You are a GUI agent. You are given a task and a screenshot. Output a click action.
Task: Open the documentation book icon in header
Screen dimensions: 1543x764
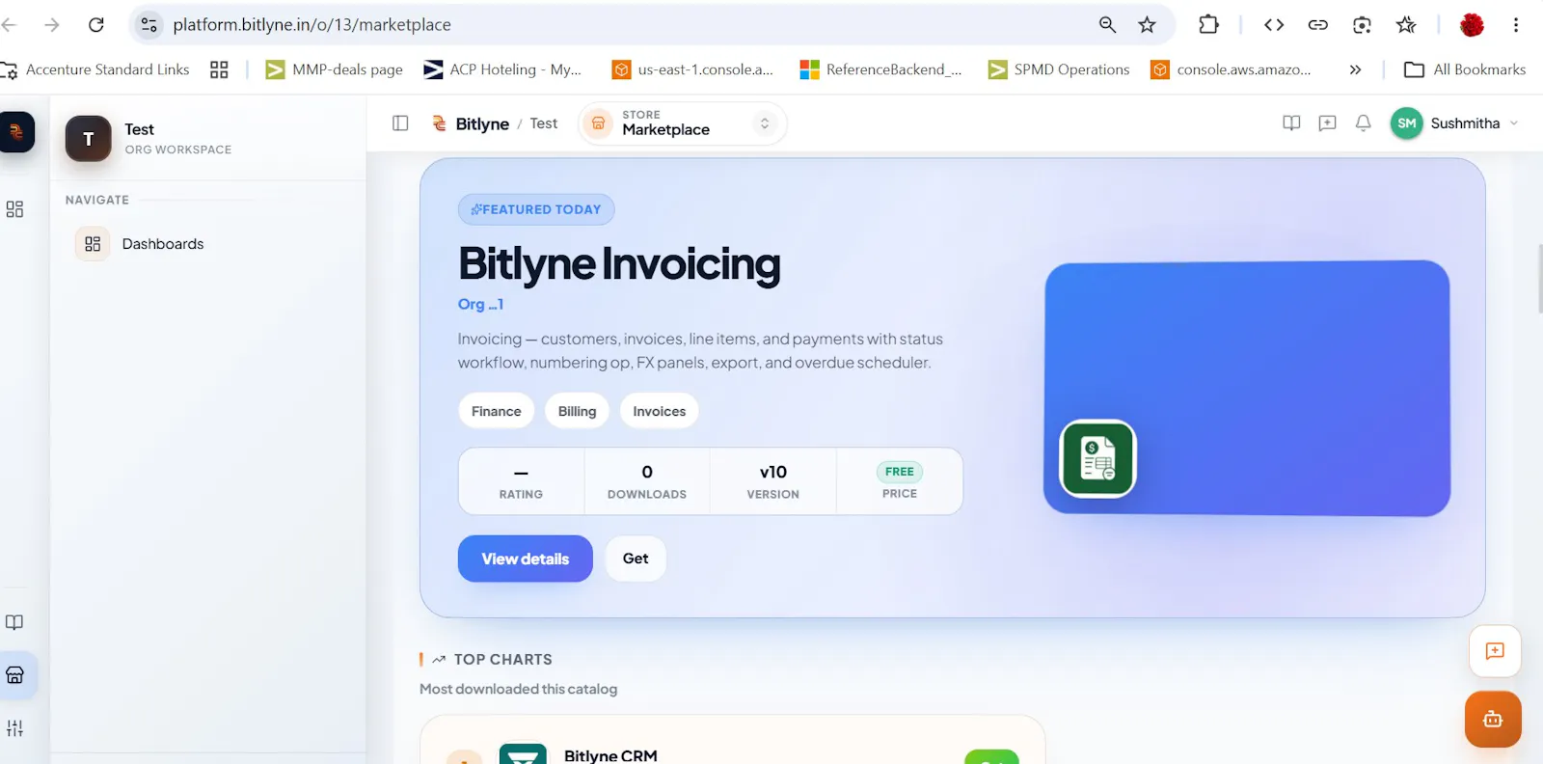[x=1291, y=123]
